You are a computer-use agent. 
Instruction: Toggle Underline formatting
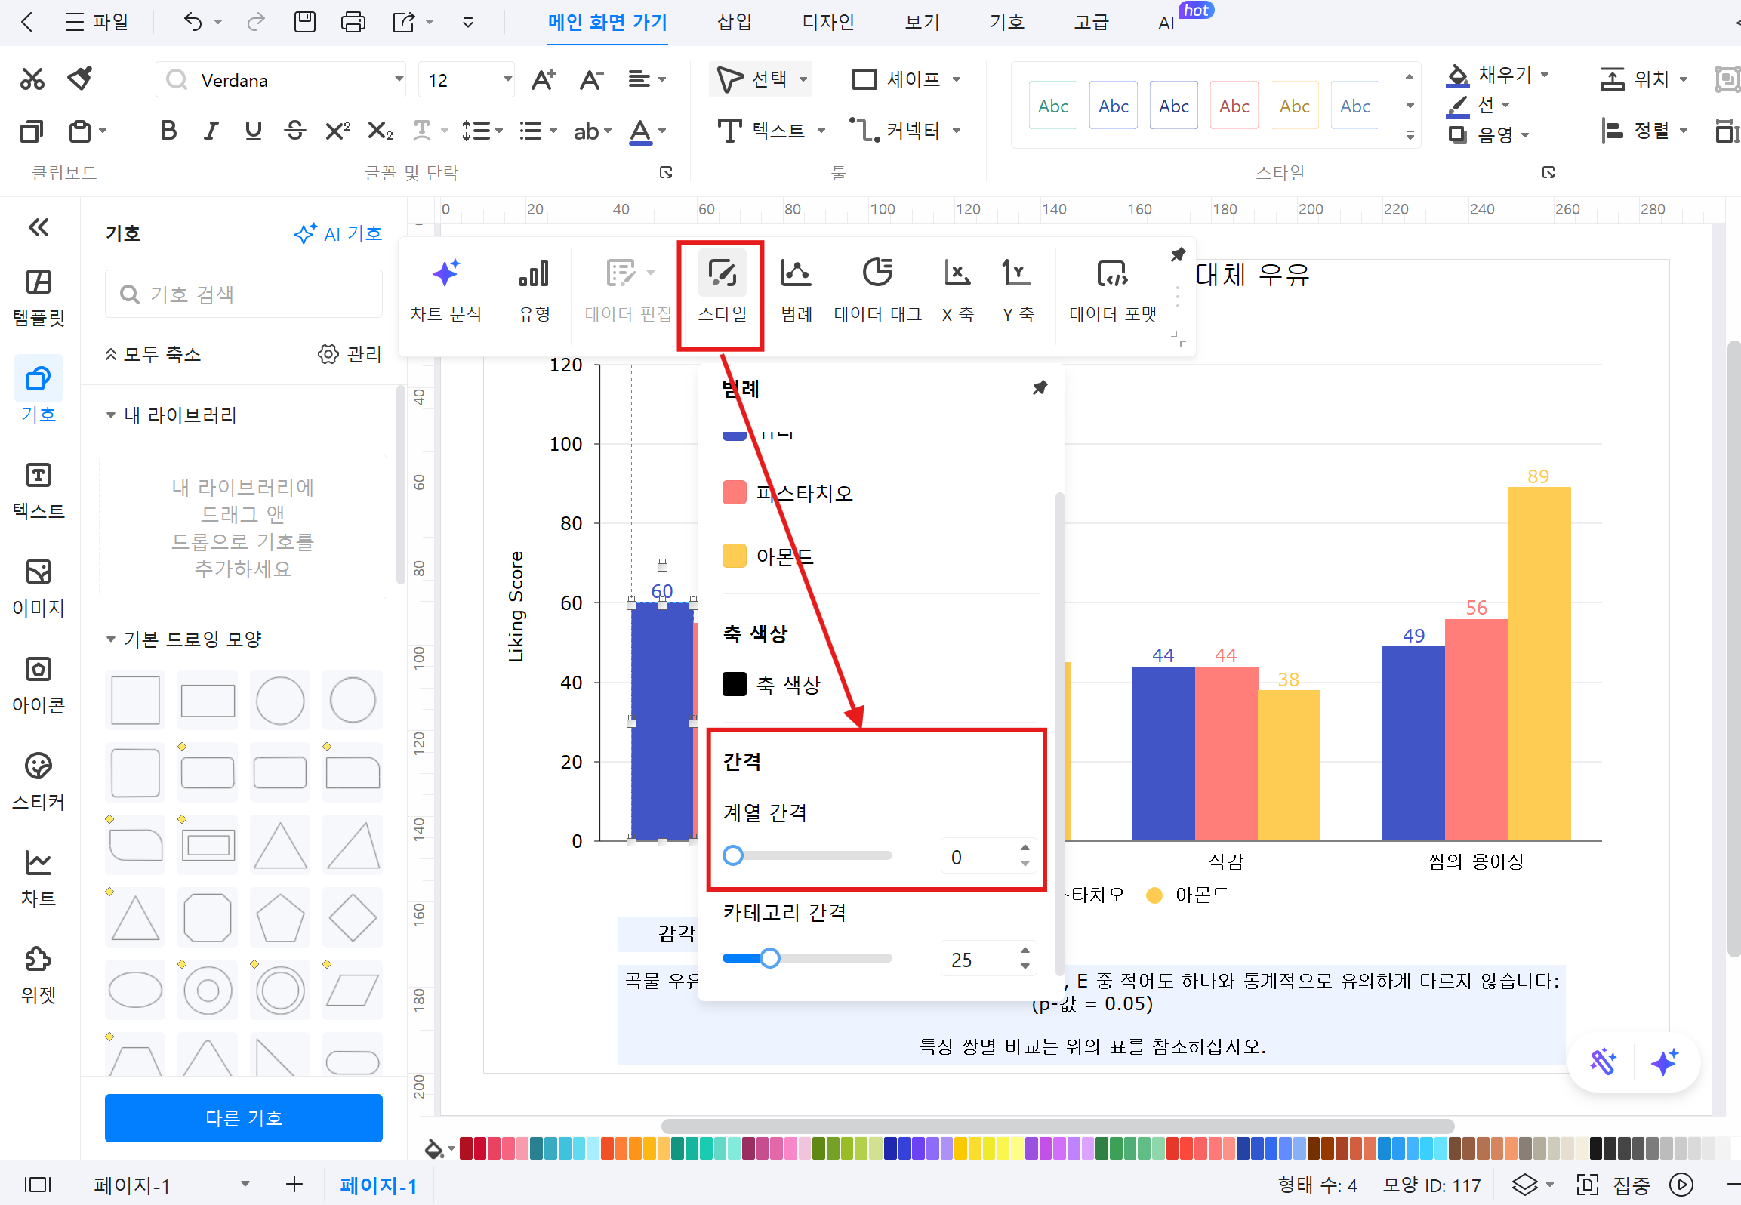pos(254,131)
